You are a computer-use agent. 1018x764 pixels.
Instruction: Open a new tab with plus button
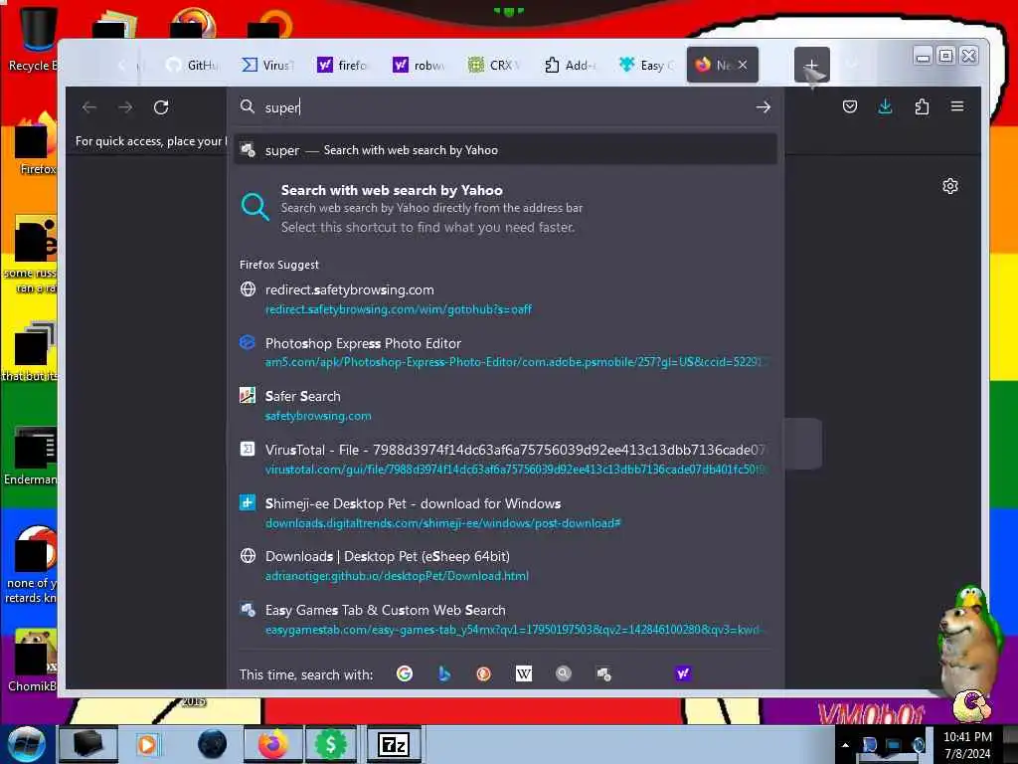click(x=811, y=65)
